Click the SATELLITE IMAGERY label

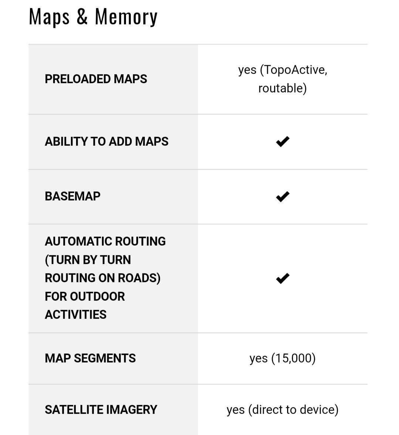pyautogui.click(x=101, y=410)
